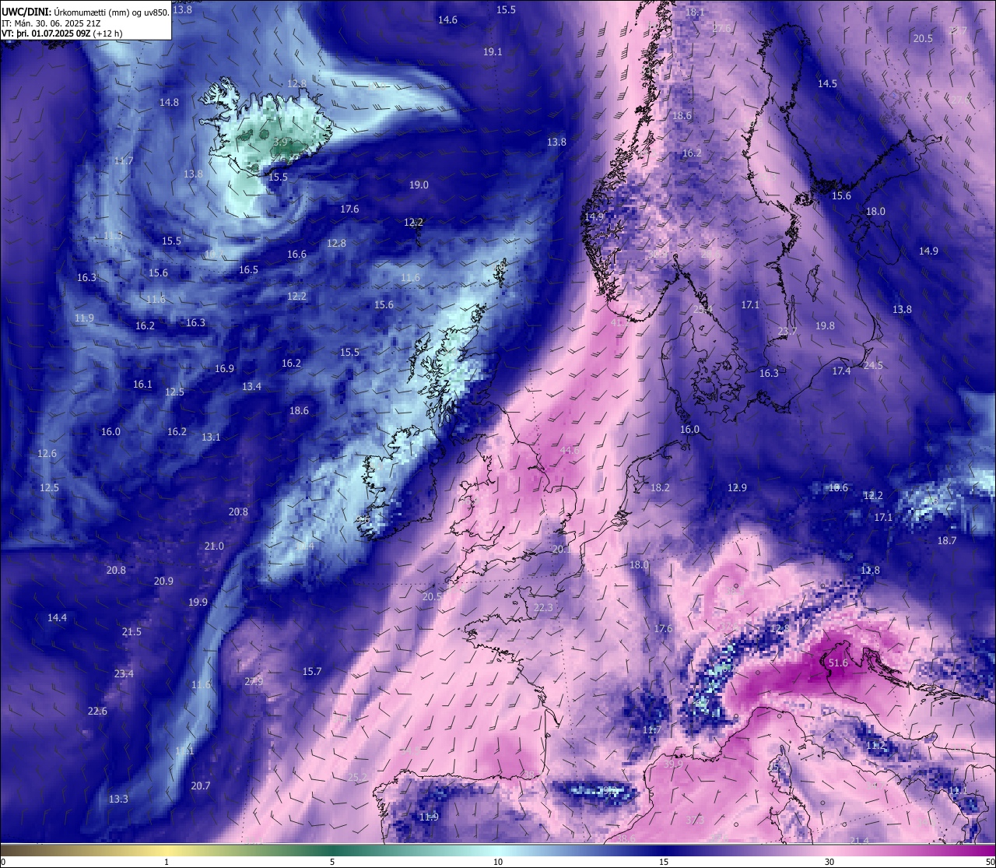Click the legend tick label '1'

click(x=167, y=862)
